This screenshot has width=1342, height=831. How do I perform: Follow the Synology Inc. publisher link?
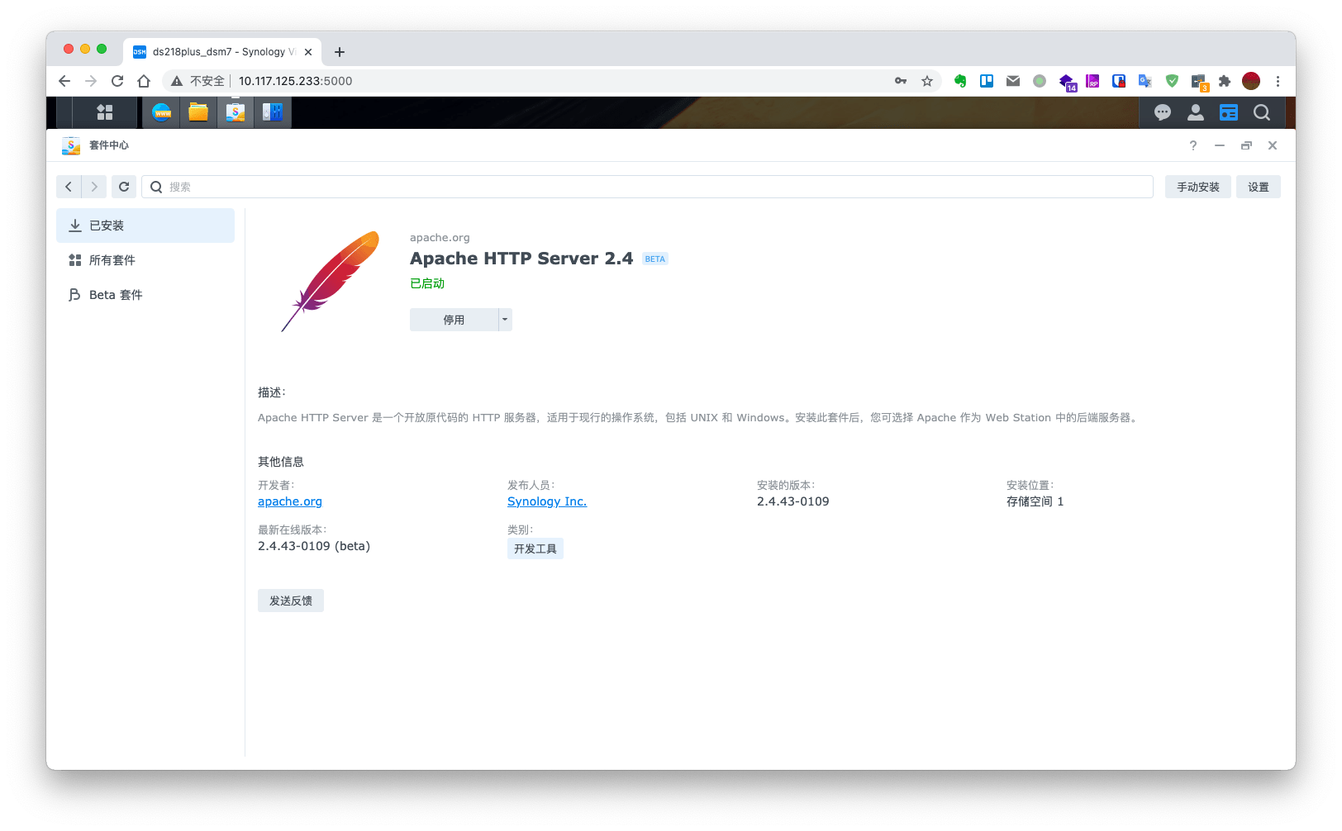547,501
